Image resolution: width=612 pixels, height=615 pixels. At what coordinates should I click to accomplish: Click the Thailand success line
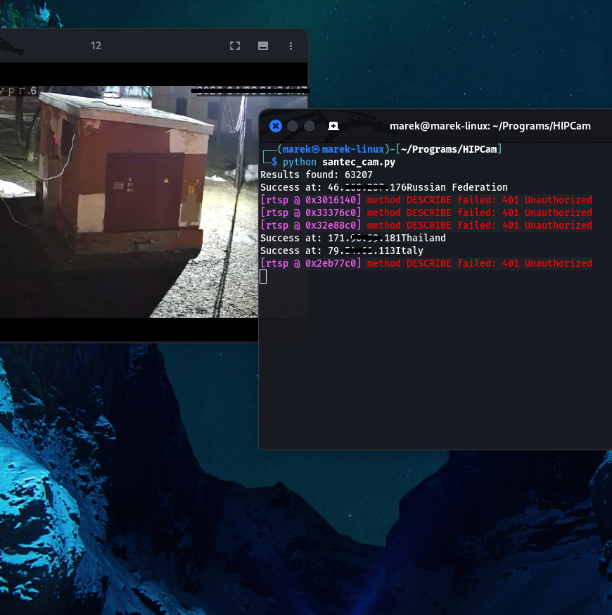[x=352, y=238]
